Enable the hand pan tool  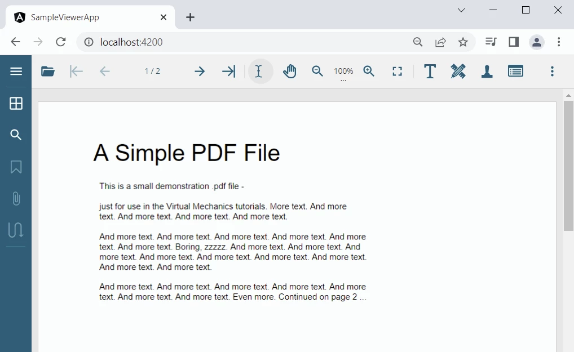[290, 72]
